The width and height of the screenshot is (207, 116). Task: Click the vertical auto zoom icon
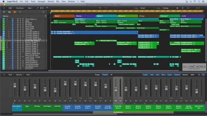[183, 8]
